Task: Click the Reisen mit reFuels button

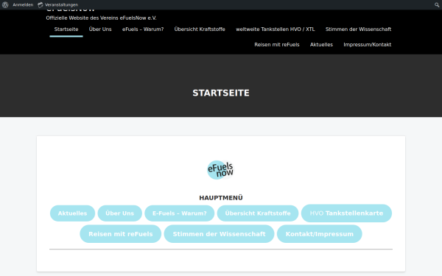Action: tap(120, 234)
